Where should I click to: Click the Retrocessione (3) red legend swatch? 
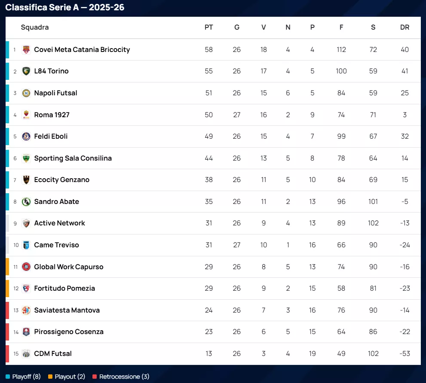click(x=95, y=377)
